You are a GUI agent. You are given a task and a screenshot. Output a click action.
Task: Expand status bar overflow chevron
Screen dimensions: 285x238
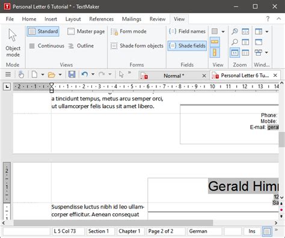coord(276,230)
